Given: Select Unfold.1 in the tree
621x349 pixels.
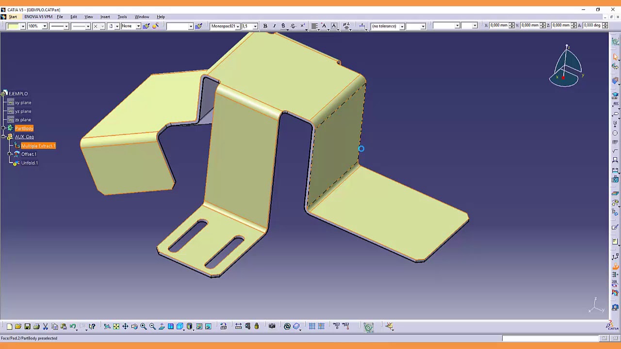Looking at the screenshot, I should 30,163.
